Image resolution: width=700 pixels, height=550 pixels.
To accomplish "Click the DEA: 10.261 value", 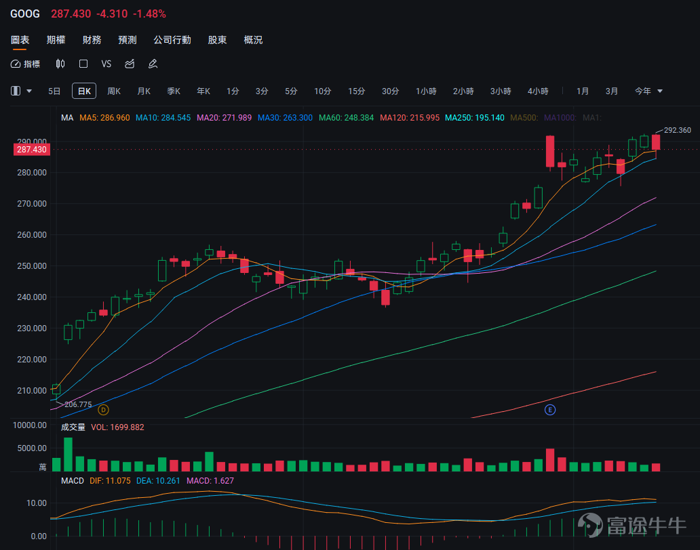I will pos(158,480).
